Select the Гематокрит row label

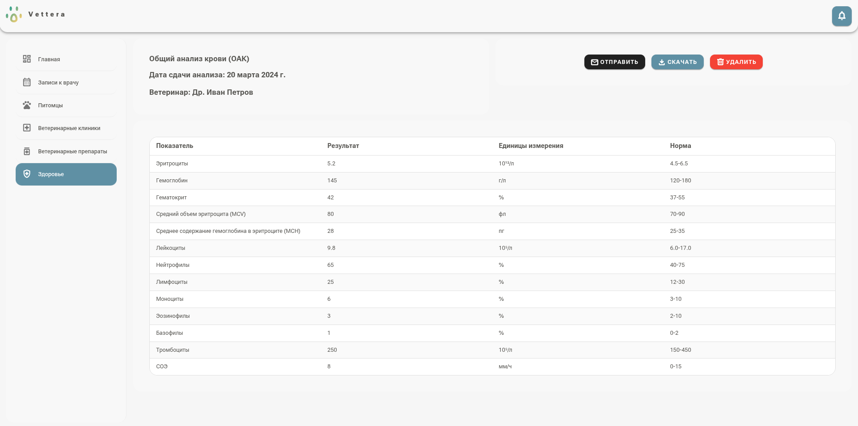[x=171, y=198]
